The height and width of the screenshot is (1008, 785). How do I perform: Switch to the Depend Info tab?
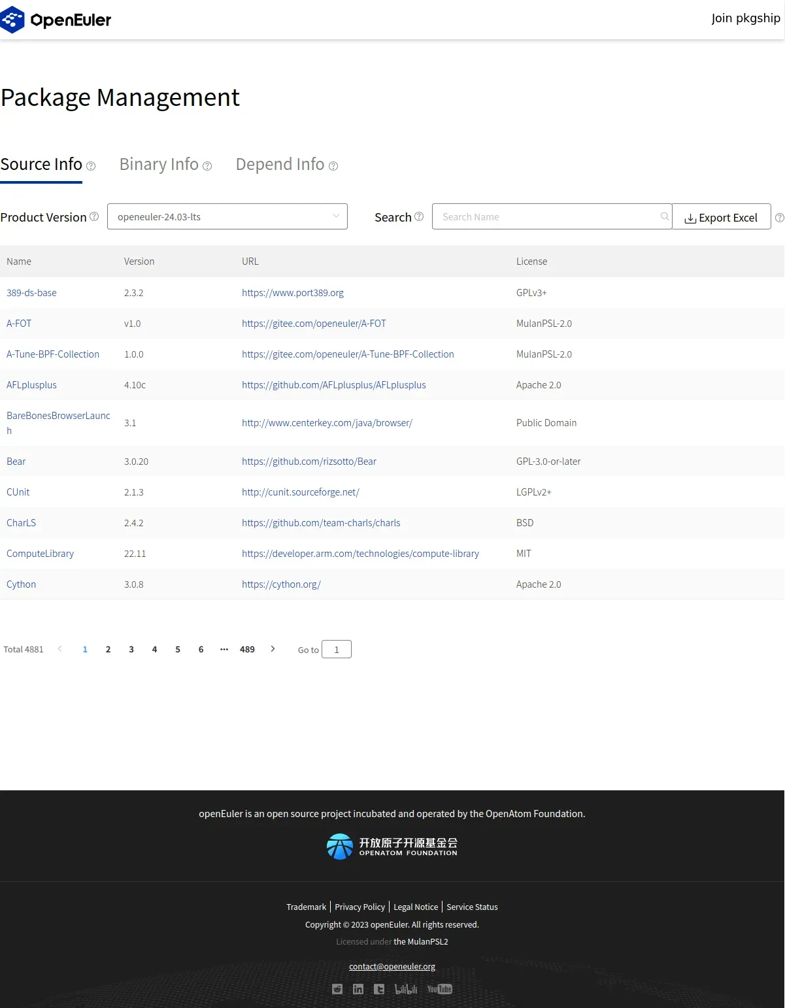pos(280,164)
